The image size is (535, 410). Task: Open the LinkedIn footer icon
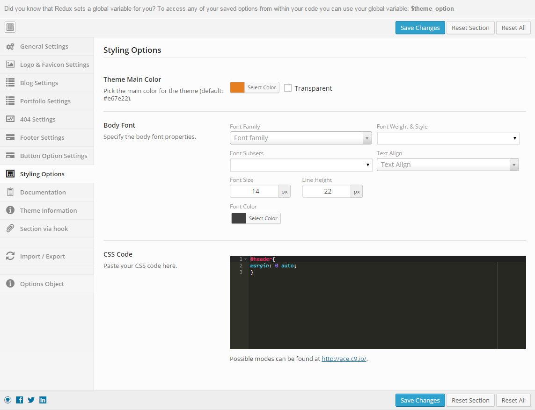(43, 400)
